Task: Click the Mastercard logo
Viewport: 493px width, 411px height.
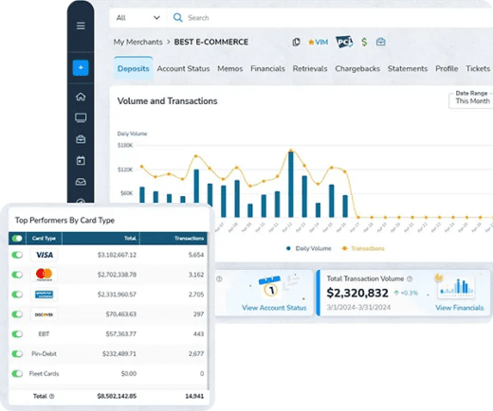Action: tap(45, 275)
